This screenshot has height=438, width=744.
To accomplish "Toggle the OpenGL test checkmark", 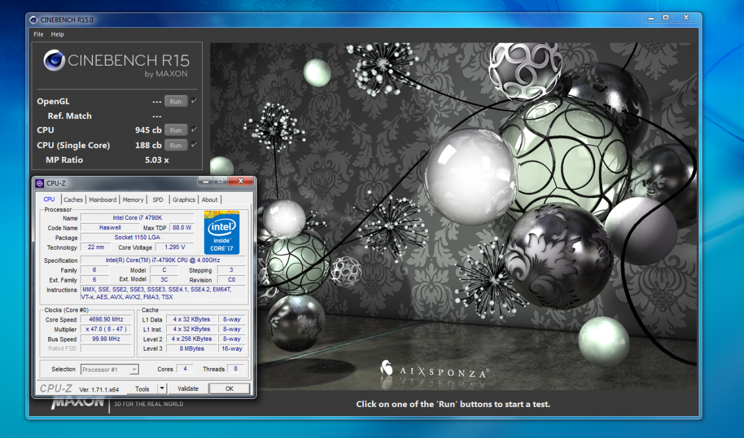I will [x=194, y=100].
